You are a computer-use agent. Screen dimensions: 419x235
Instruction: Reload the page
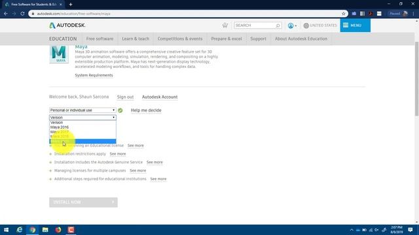[22, 14]
